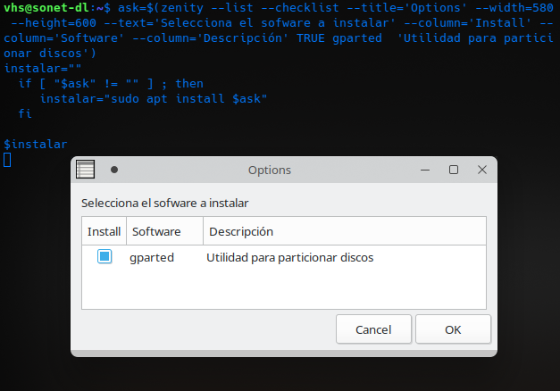Sort list by Software column header
This screenshot has width=560, height=391.
156,231
